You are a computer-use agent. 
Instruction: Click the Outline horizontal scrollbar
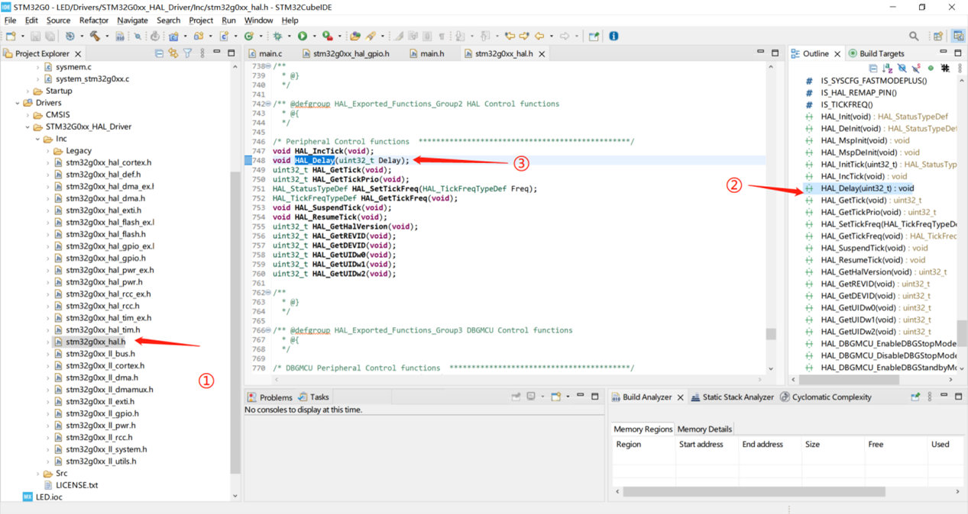pyautogui.click(x=847, y=380)
